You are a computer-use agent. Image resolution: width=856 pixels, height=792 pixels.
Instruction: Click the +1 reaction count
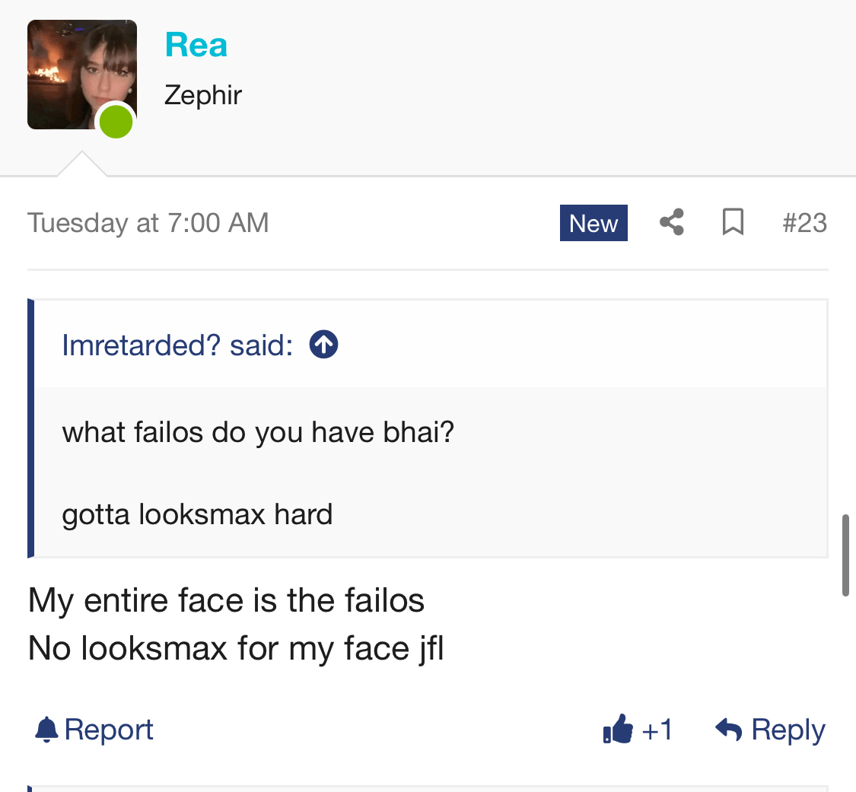(657, 729)
